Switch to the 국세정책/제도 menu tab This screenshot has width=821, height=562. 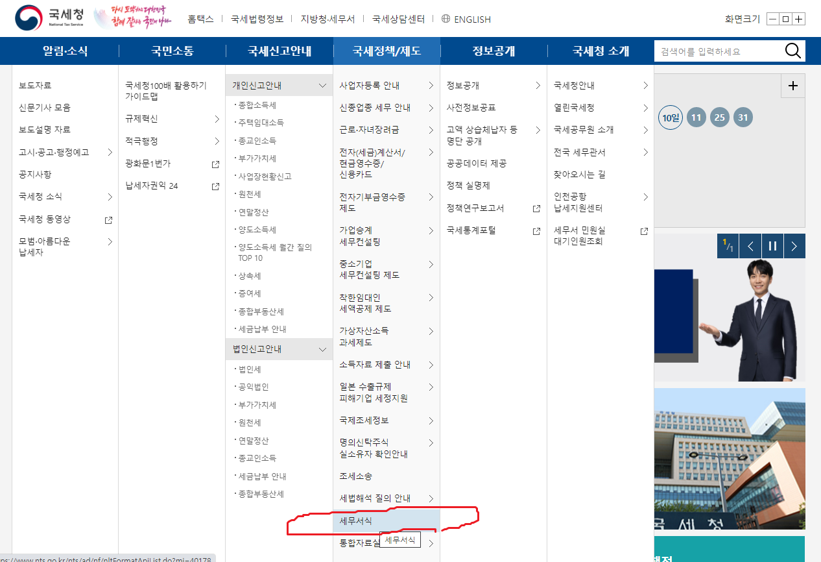coord(387,50)
